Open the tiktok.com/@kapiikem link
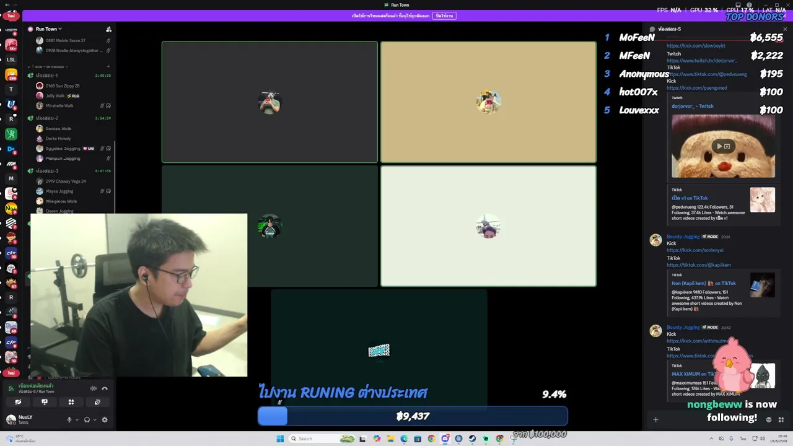Screen dimensions: 793x446 coord(698,265)
